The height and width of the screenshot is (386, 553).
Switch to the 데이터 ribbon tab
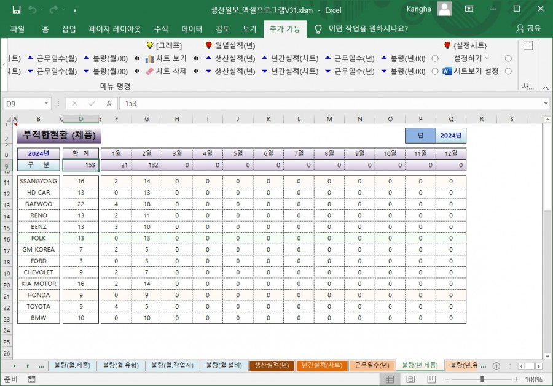pos(192,29)
